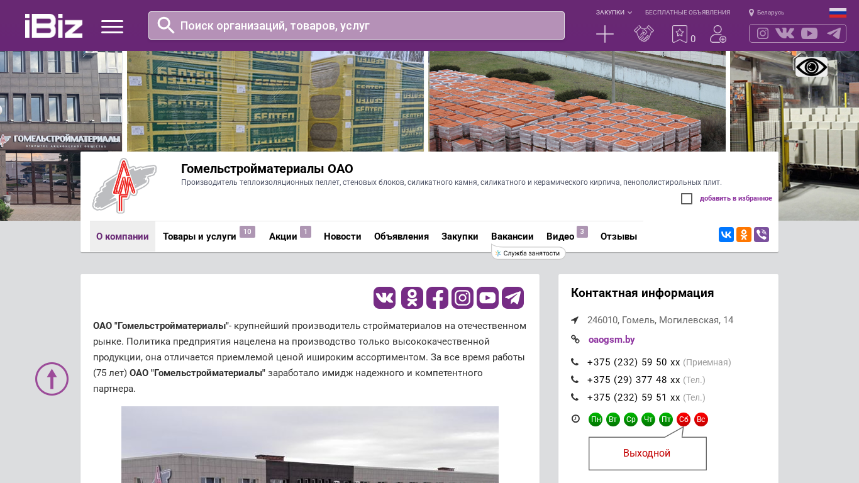Click the plus add icon in header

click(605, 34)
